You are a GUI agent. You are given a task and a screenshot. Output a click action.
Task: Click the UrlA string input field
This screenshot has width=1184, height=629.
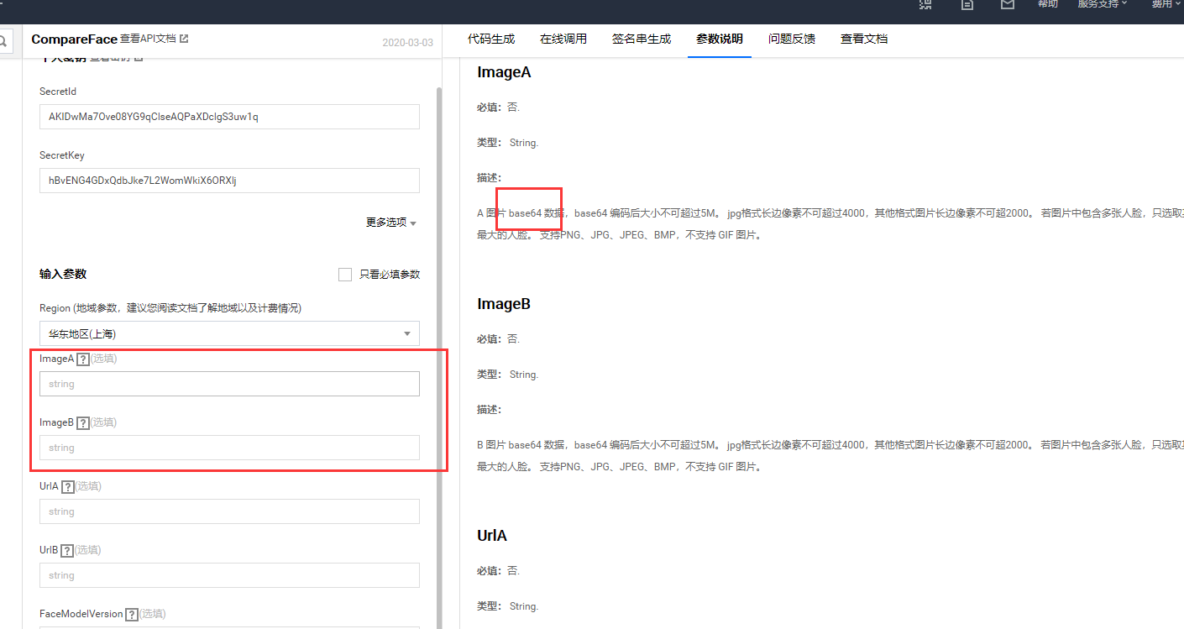(229, 511)
